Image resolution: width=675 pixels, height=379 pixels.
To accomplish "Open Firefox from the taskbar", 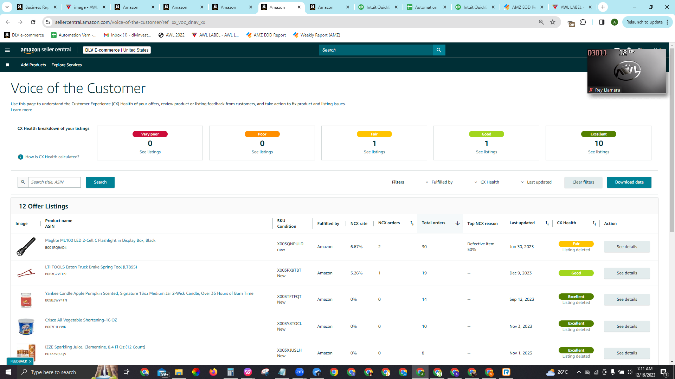I will (x=213, y=372).
